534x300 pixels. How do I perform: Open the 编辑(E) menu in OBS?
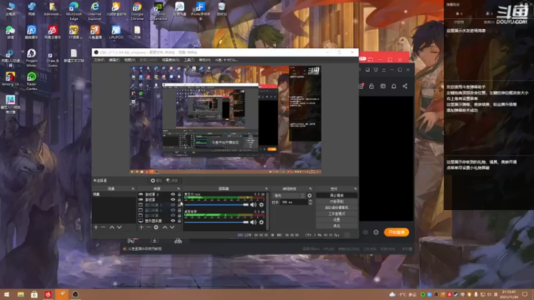[114, 60]
